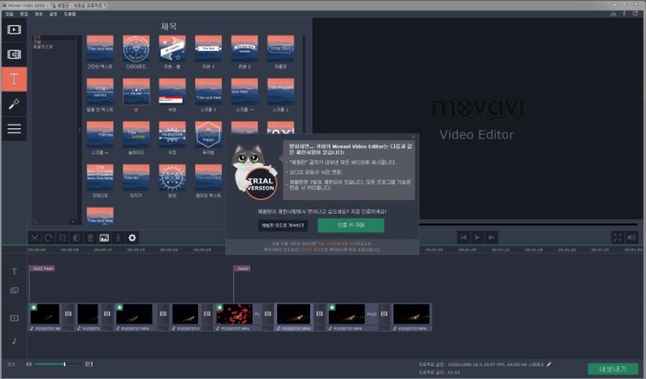Click the continue in trial mode button
Viewport: 646px width, 379px height.
(x=283, y=226)
